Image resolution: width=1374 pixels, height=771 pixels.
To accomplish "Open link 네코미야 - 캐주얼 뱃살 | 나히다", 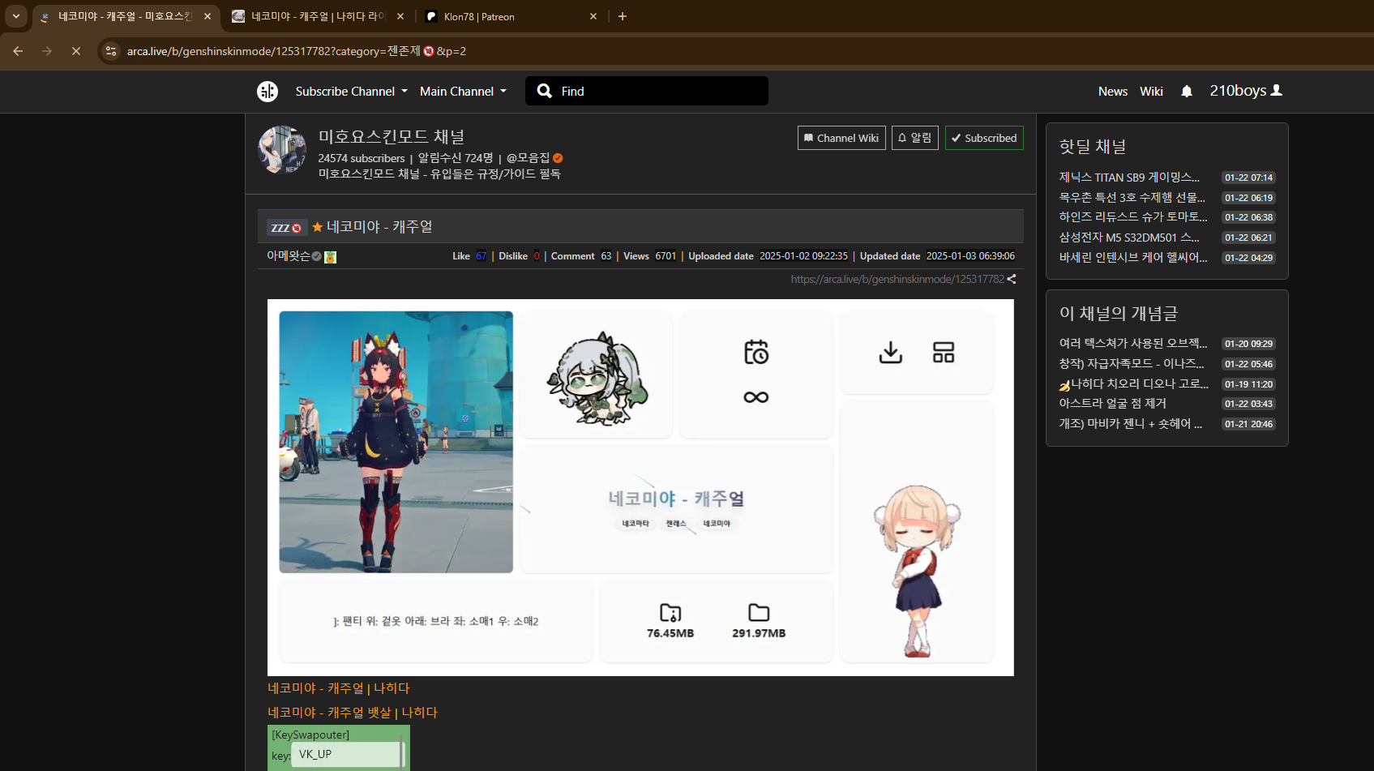I will pos(353,713).
